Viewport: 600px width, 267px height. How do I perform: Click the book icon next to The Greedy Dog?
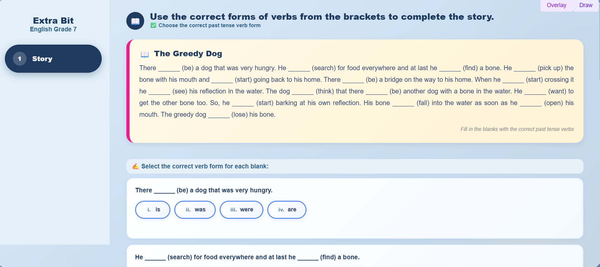coord(144,54)
